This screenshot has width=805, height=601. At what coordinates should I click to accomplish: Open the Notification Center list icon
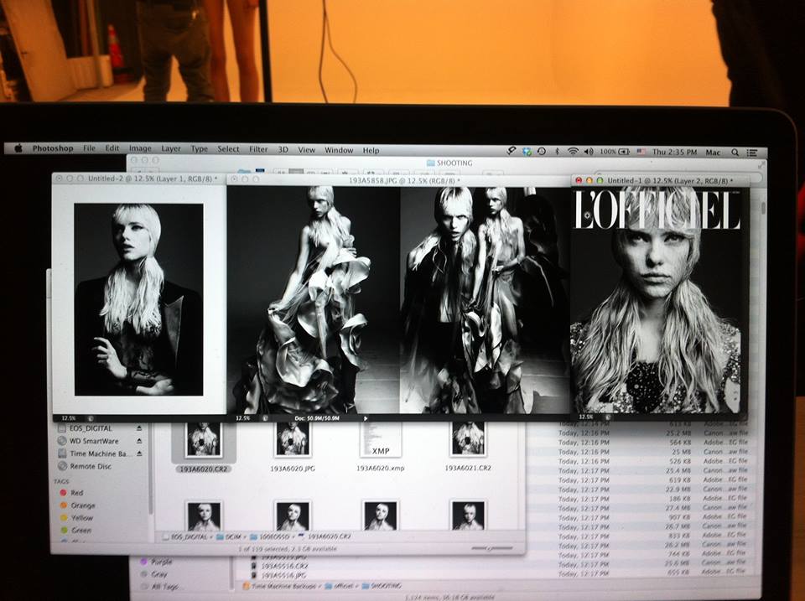coord(752,153)
